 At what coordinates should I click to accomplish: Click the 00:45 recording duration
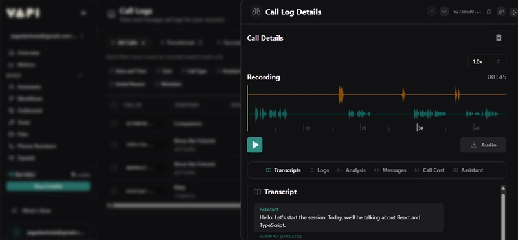[497, 77]
